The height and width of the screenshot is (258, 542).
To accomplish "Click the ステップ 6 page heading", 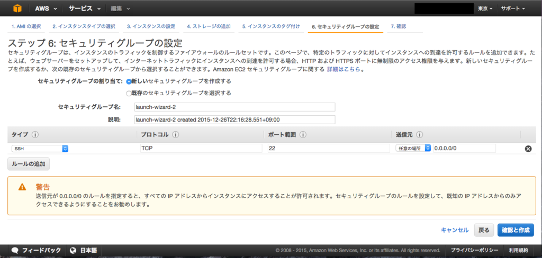I will pos(95,43).
